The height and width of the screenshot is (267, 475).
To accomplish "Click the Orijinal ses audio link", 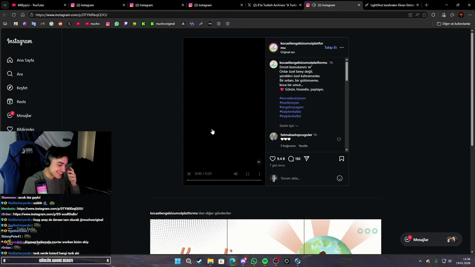I will coord(288,52).
